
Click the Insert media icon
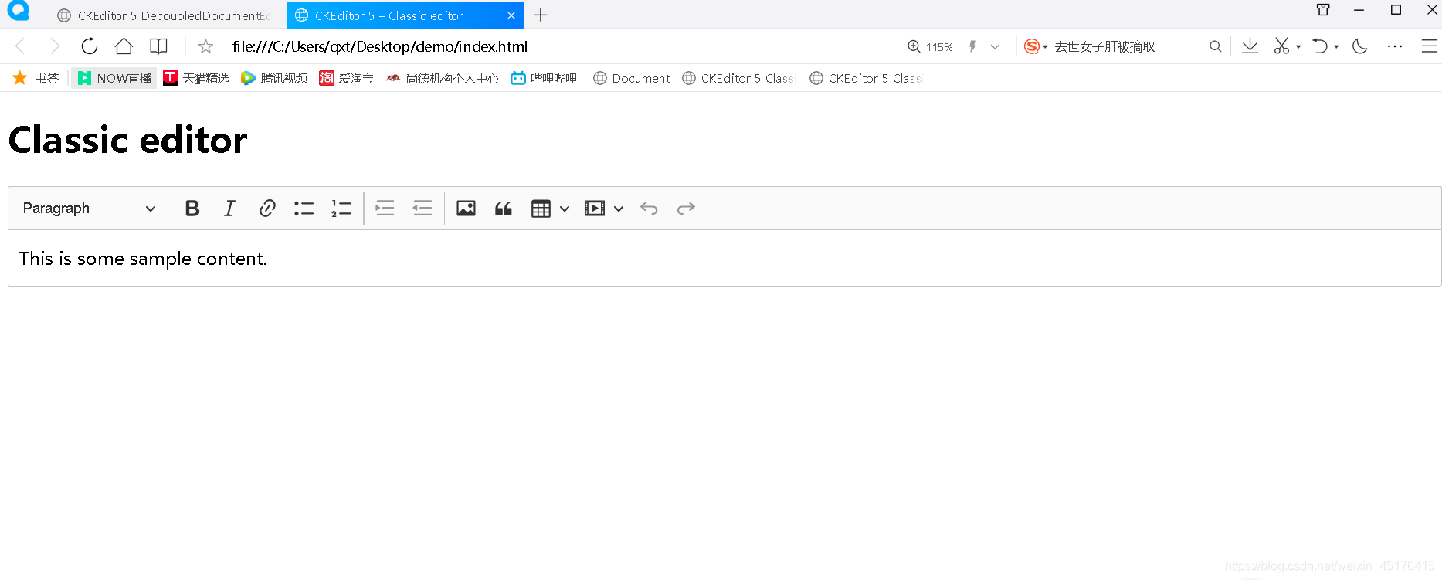(x=595, y=209)
